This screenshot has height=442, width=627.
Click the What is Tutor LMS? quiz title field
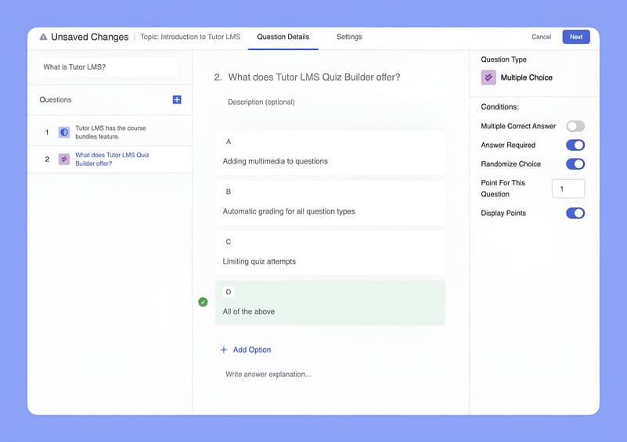tap(108, 67)
